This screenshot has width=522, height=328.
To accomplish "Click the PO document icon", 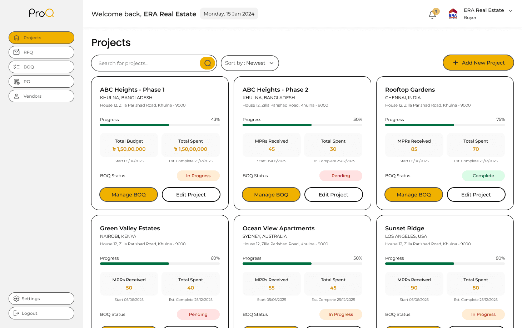I will tap(16, 82).
